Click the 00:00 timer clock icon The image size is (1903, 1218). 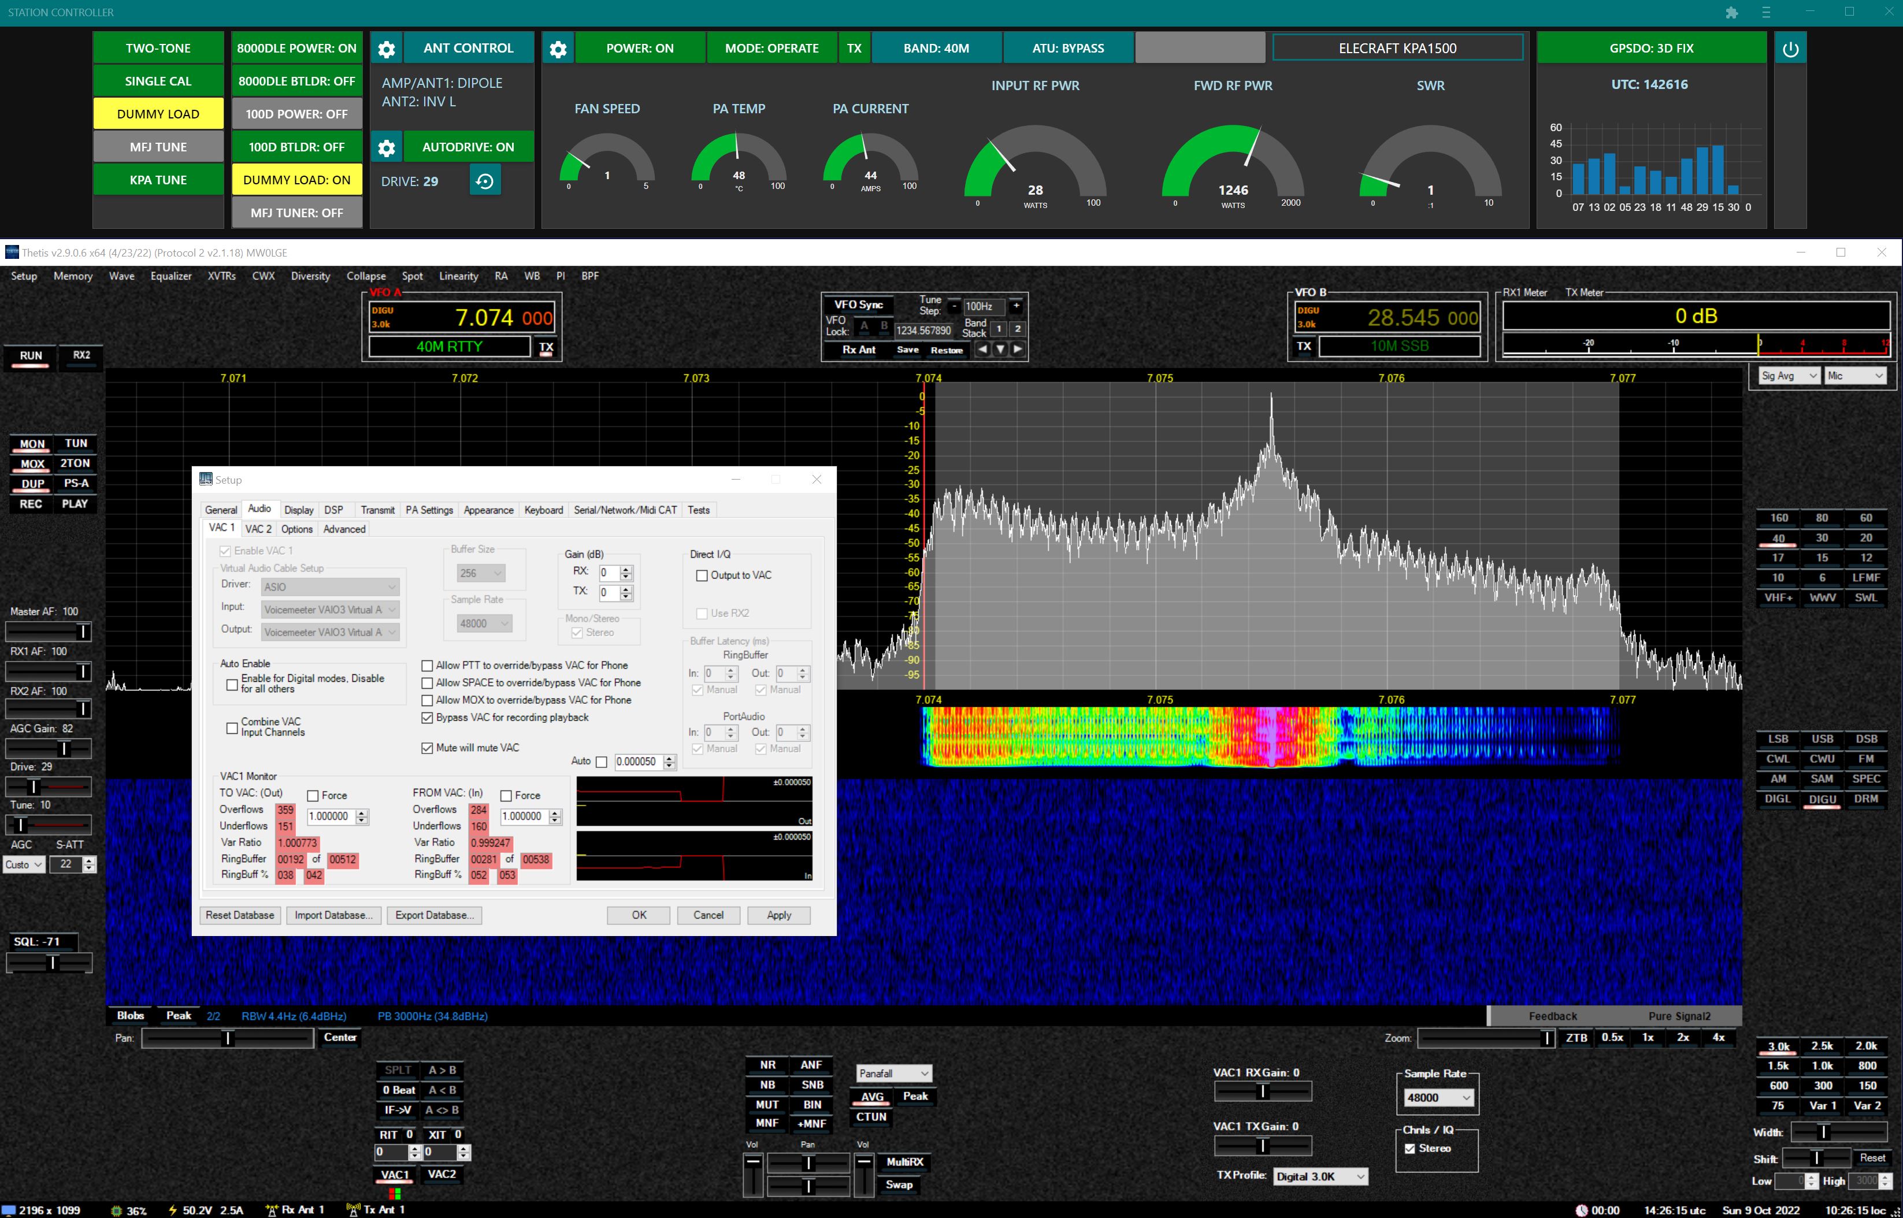click(1581, 1210)
